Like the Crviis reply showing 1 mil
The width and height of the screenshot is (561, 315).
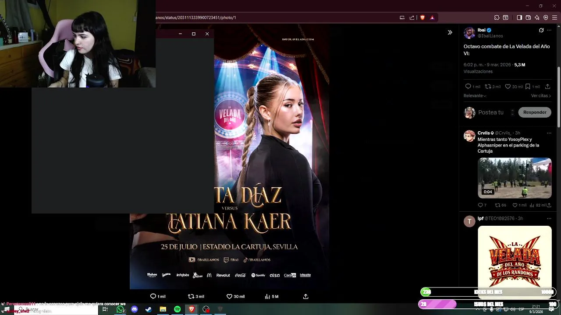point(515,205)
